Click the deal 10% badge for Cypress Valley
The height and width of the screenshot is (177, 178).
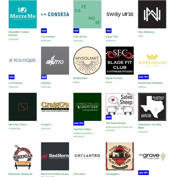(x=79, y=123)
